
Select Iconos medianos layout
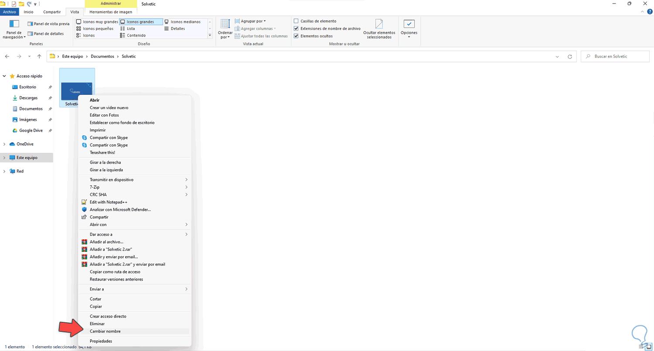pyautogui.click(x=182, y=21)
